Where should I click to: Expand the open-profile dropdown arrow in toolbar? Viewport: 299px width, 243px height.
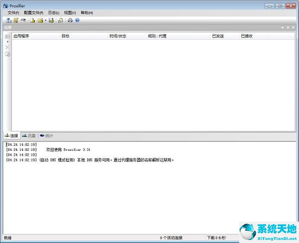45,20
